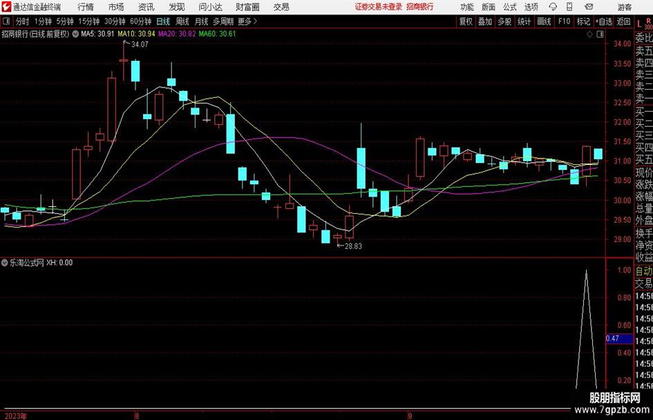653x420 pixels.
Task: Add stock via +自选 button
Action: (603, 21)
